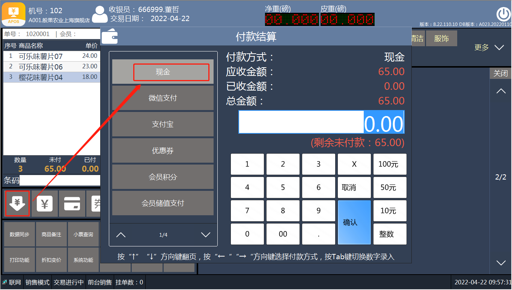Screen dimensions: 512x290
Task: Click the power icon at top right
Action: pyautogui.click(x=503, y=14)
